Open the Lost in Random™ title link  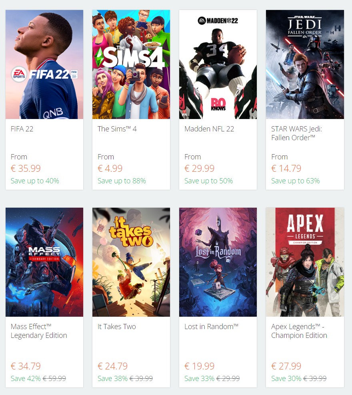[x=212, y=327]
